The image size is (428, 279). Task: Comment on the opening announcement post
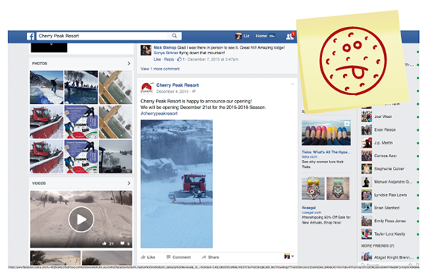(x=179, y=257)
